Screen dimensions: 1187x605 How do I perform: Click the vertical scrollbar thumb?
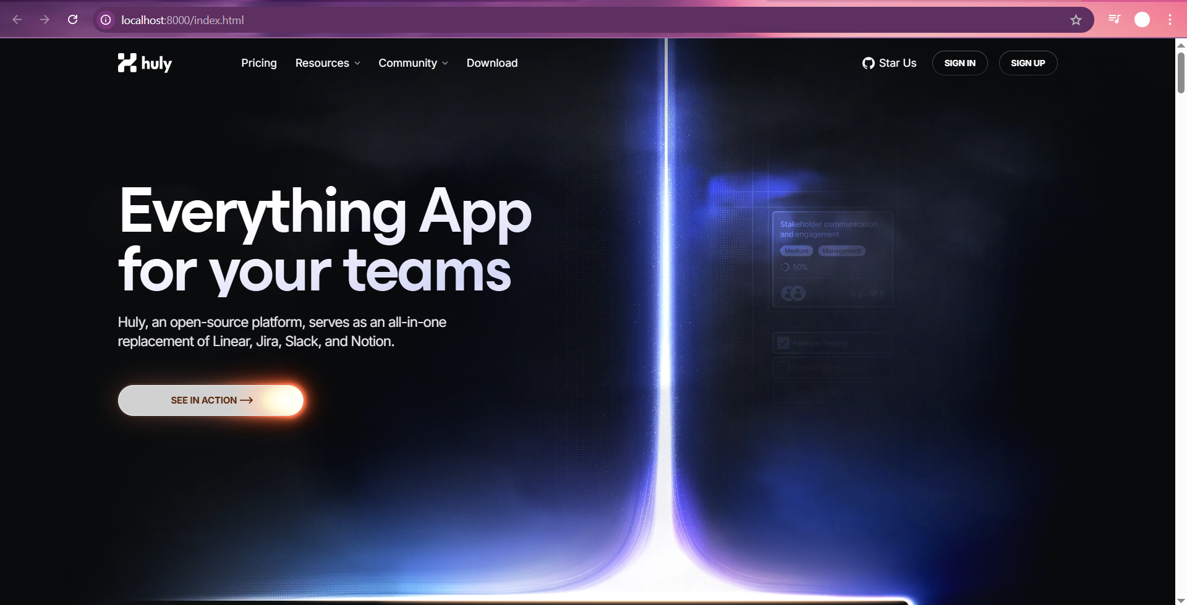click(x=1181, y=73)
